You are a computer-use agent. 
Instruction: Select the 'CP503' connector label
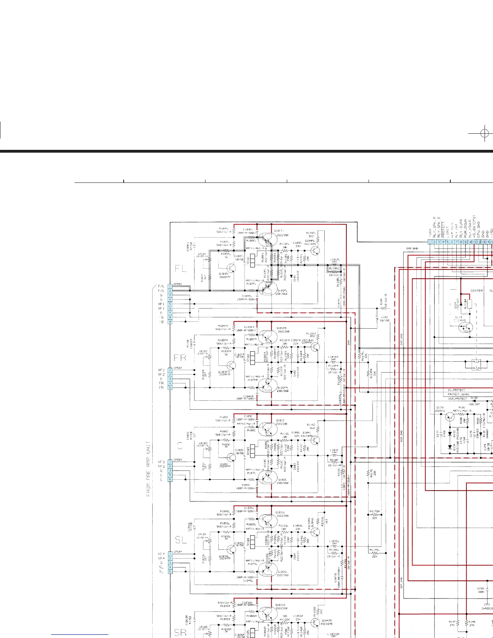178,460
